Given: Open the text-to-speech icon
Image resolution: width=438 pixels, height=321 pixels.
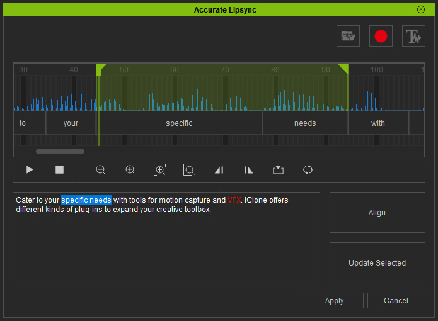Looking at the screenshot, I should 413,36.
